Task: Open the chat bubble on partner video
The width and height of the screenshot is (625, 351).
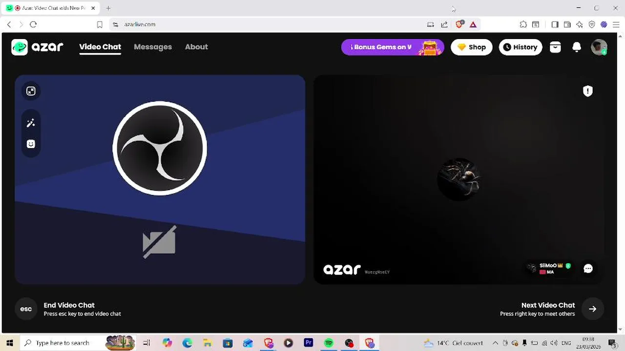Action: pyautogui.click(x=588, y=269)
